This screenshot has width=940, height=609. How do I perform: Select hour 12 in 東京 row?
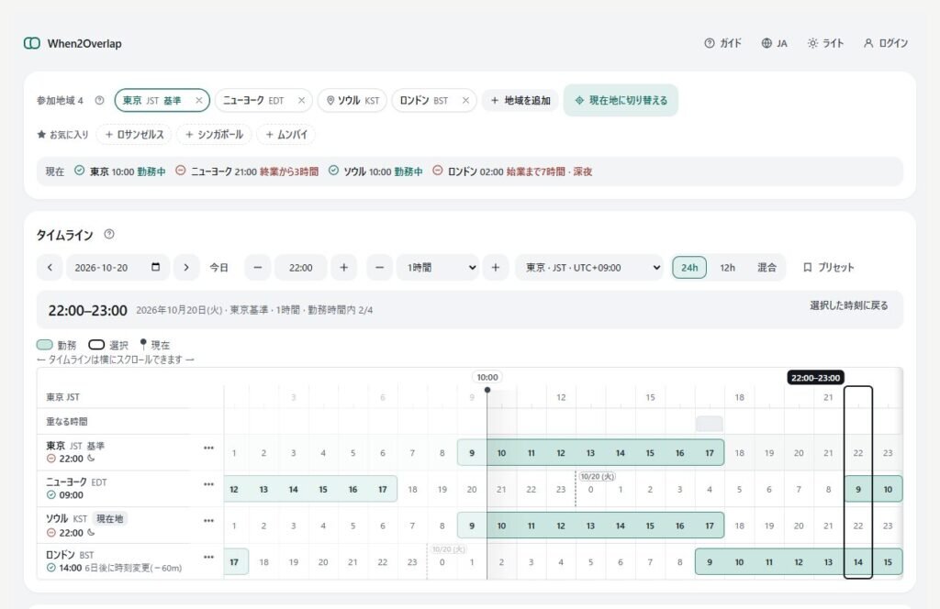561,453
